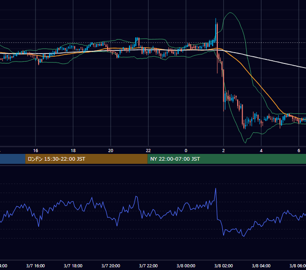Click the 0 hour label on price chart axis

186,151
